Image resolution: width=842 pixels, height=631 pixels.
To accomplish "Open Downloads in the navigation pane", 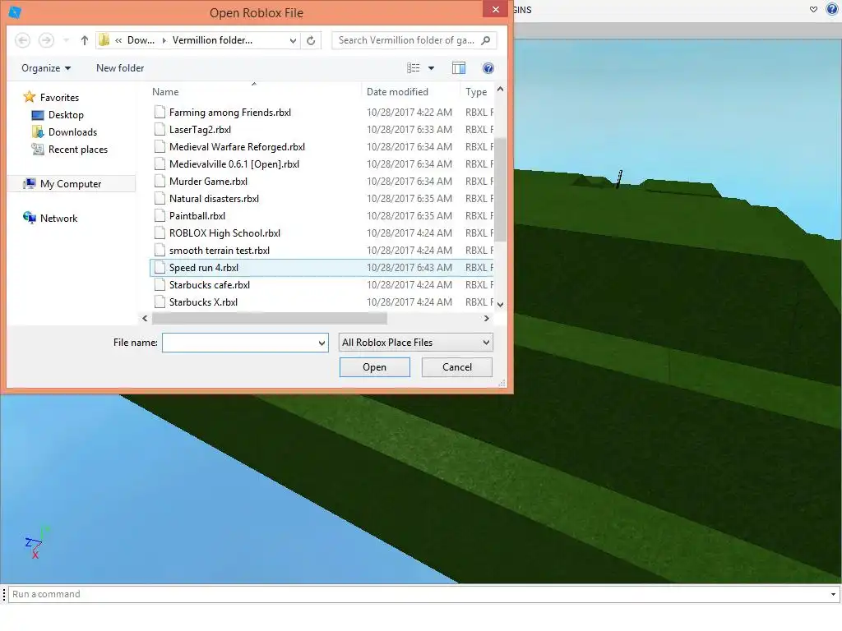I will [x=64, y=132].
